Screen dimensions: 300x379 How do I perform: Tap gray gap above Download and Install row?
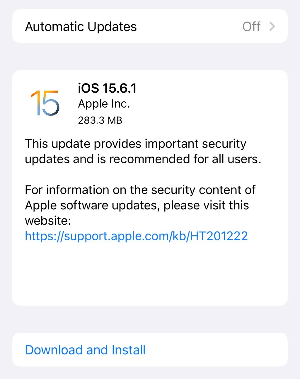(150, 319)
